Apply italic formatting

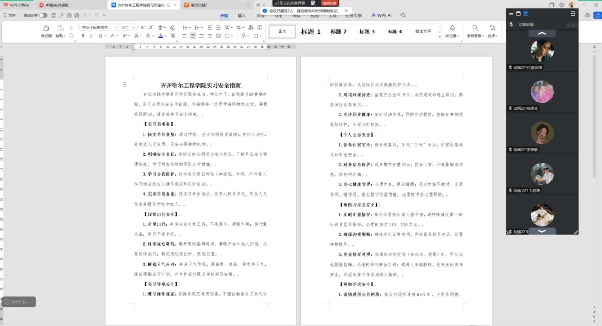tap(92, 36)
